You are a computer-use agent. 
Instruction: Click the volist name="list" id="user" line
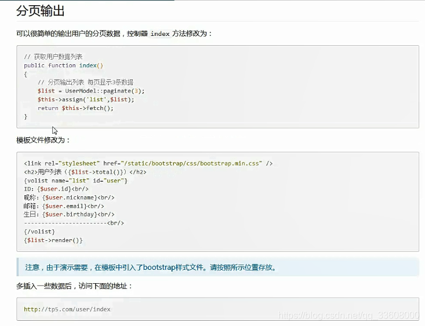(x=75, y=181)
